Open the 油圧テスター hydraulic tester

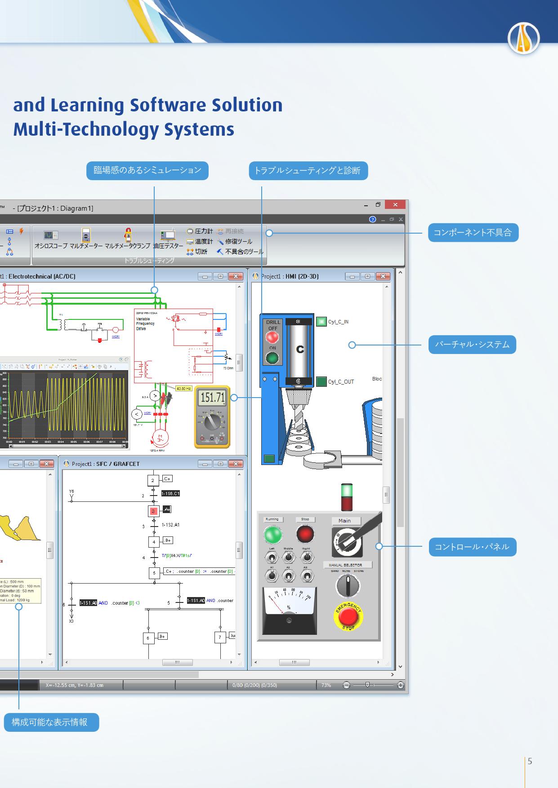[x=168, y=239]
